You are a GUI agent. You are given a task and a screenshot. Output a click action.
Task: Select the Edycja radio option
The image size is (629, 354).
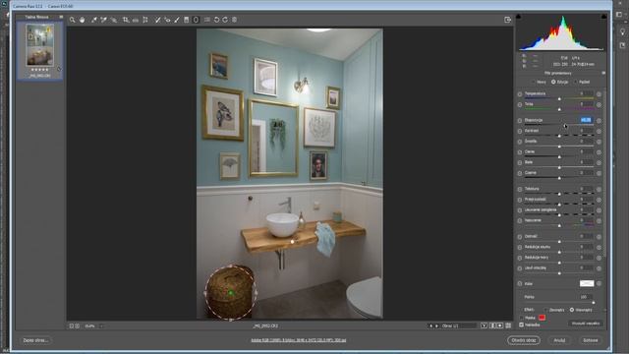click(553, 82)
